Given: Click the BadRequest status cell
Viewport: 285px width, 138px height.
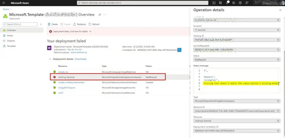Looking at the screenshot, I should tap(151, 78).
